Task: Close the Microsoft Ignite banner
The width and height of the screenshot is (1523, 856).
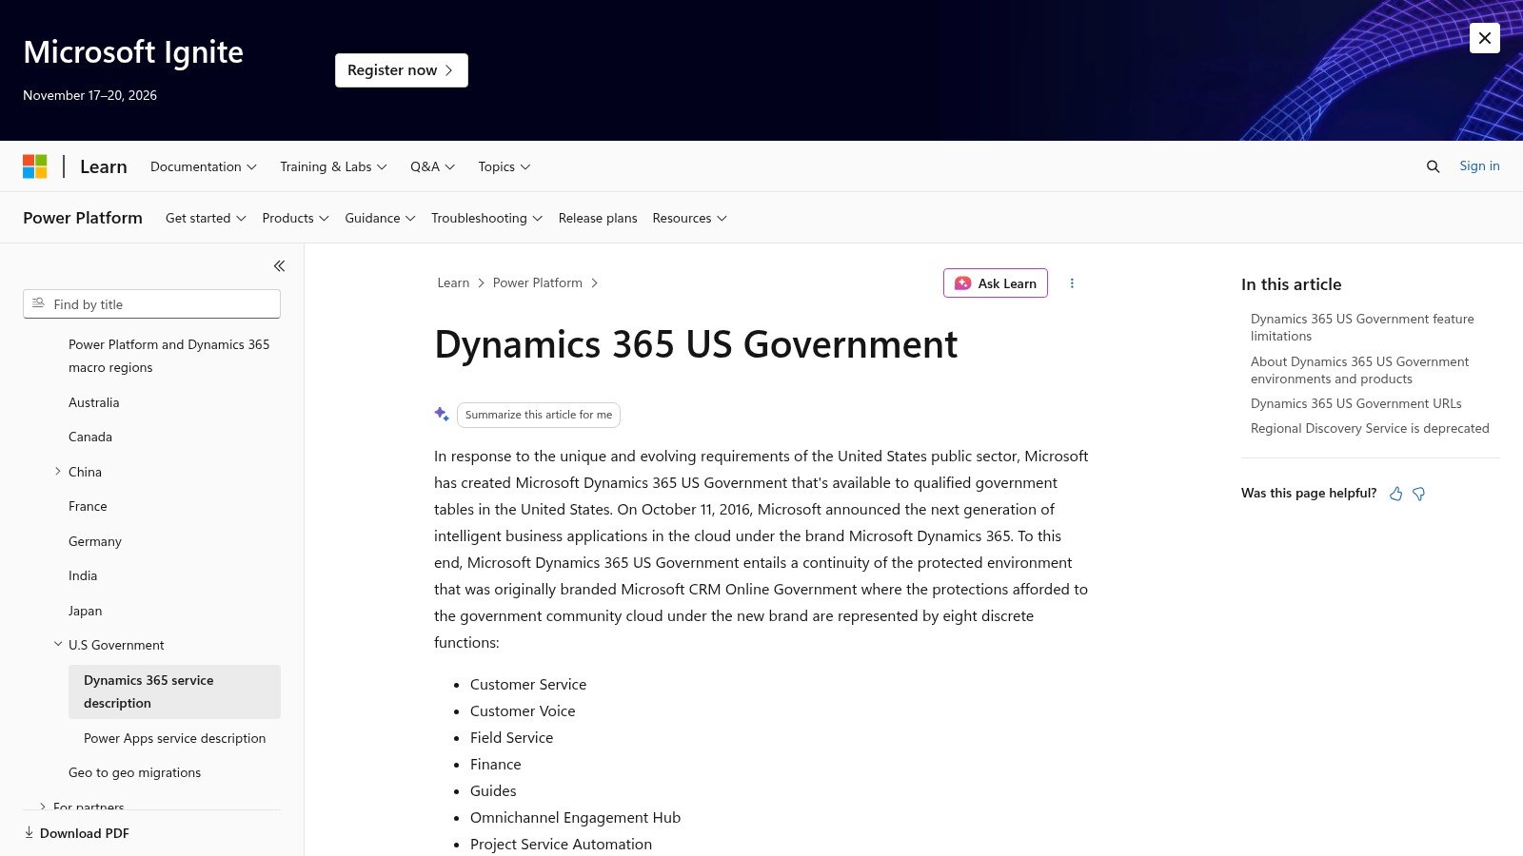Action: click(1485, 38)
